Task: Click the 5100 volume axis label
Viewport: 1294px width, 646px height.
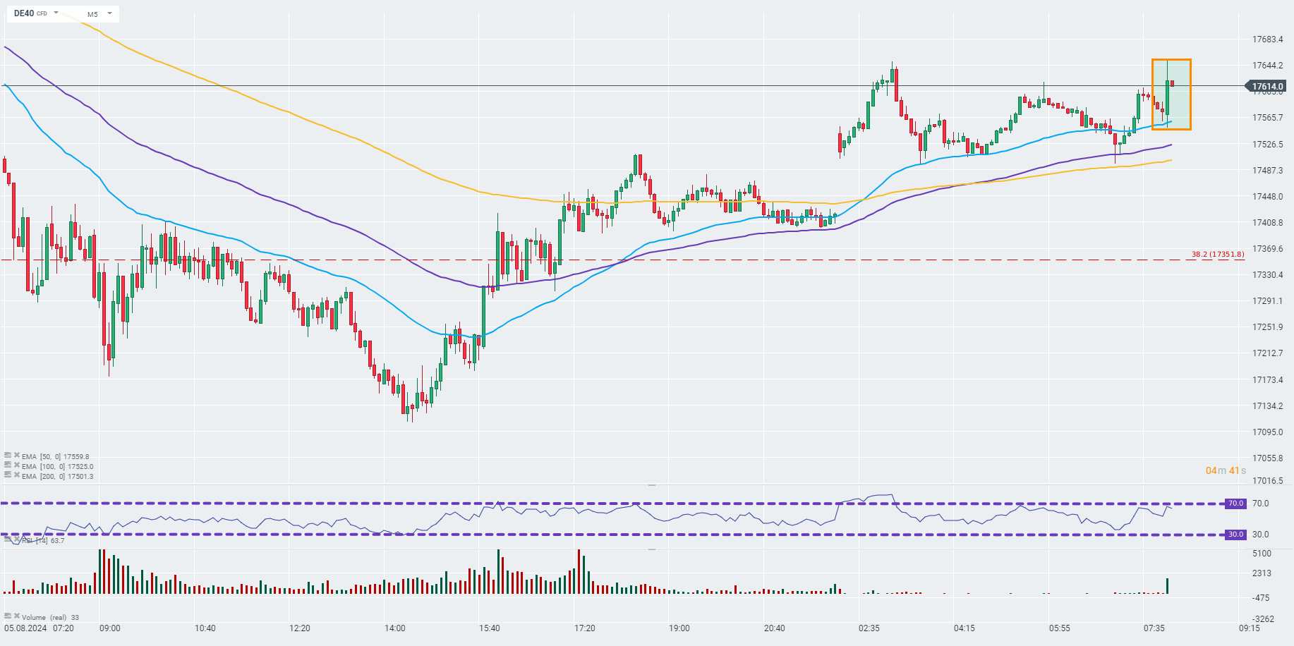Action: [1262, 554]
